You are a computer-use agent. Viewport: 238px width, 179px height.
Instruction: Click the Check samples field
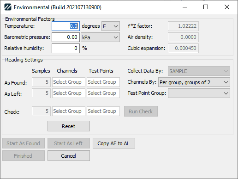[41, 111]
